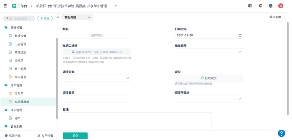This screenshot has height=140, width=292.
Task: Open 应用设置 settings
Action: click(45, 136)
